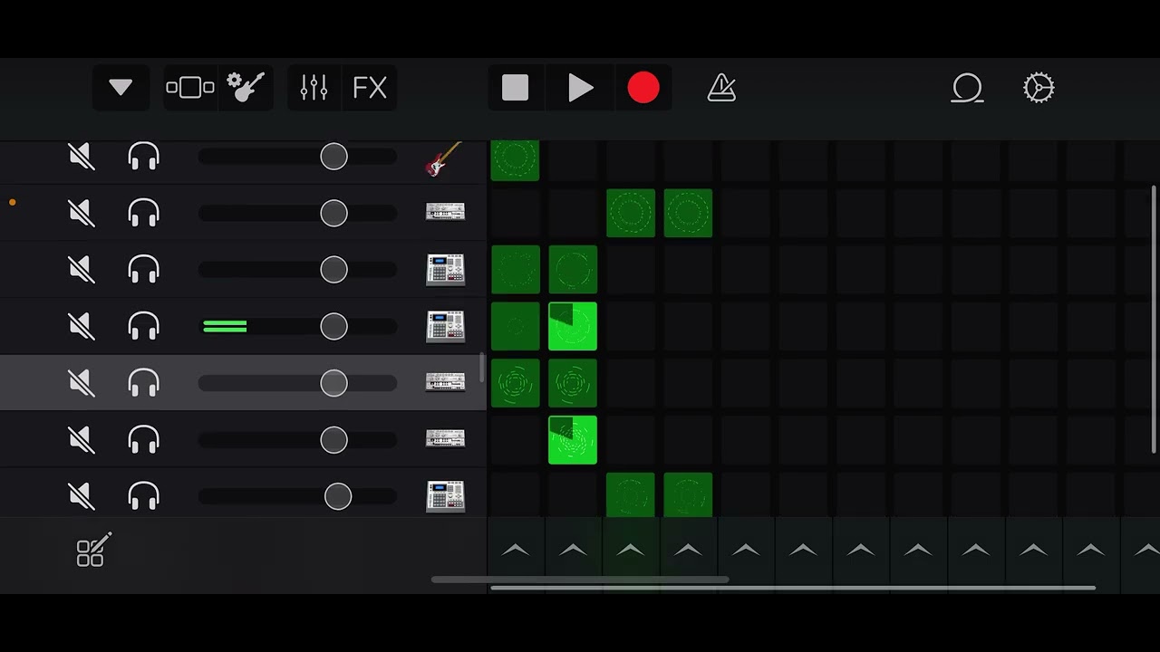Mute the bass guitar track

click(x=82, y=158)
